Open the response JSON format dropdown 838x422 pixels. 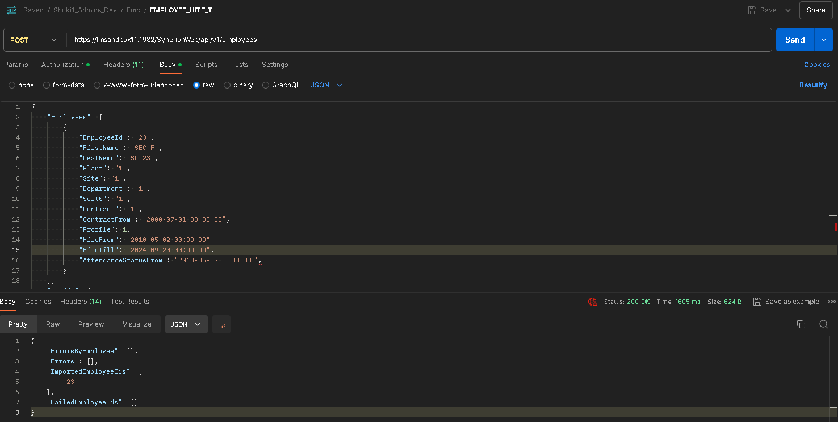pos(186,324)
